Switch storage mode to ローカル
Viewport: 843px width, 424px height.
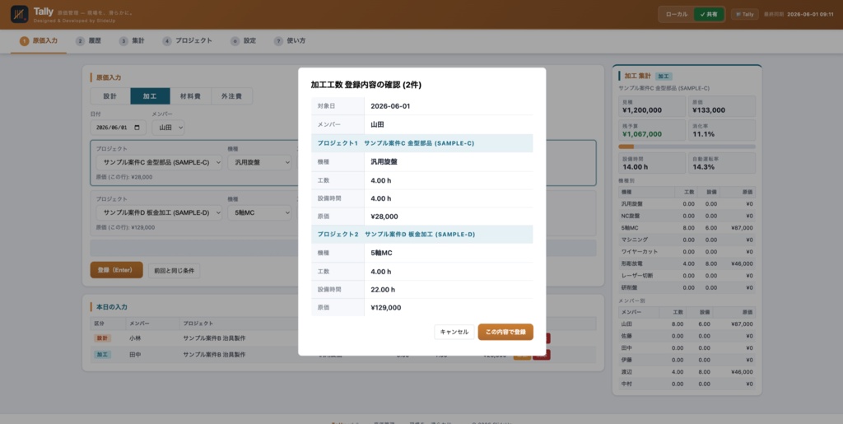(677, 15)
